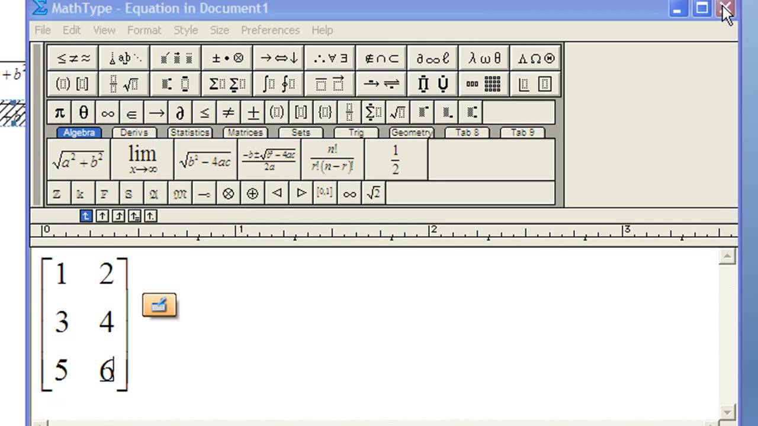
Task: Open the subscript and superscript templates palette
Action: tap(176, 84)
